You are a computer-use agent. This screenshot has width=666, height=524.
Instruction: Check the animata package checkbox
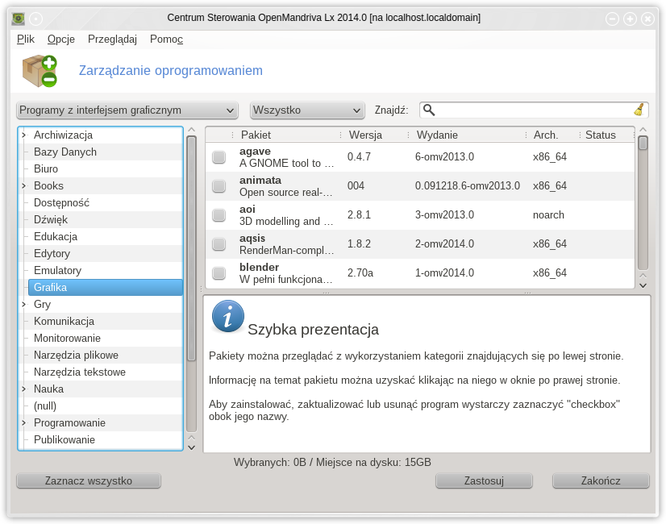pyautogui.click(x=219, y=186)
